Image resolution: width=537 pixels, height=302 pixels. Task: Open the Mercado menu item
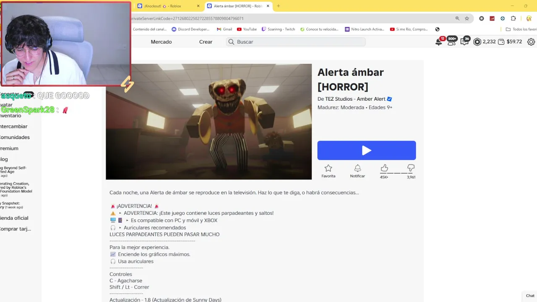pyautogui.click(x=161, y=42)
